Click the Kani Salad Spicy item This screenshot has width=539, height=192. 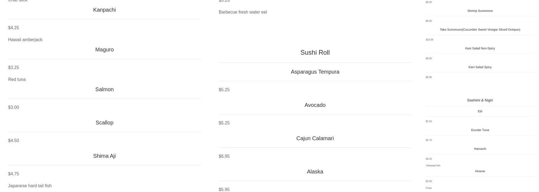coord(480,67)
